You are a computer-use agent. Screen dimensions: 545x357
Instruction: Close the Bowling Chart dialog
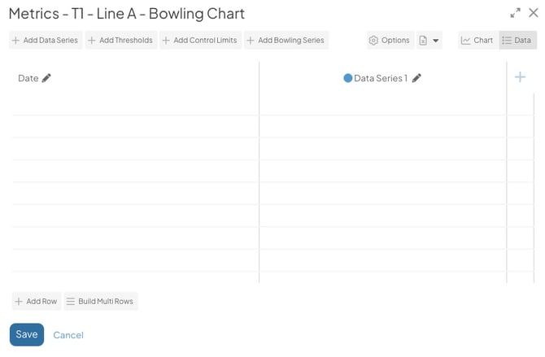(534, 13)
